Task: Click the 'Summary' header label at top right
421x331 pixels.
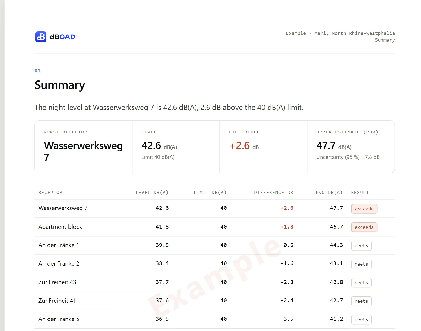Action: 385,40
